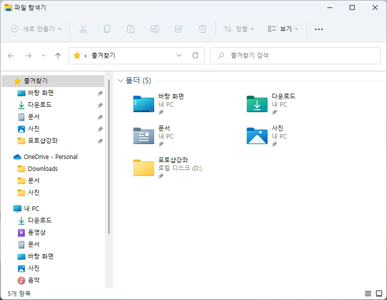Open 바탕 화면 under 내 PC in sidebar
The height and width of the screenshot is (300, 387).
pos(41,256)
